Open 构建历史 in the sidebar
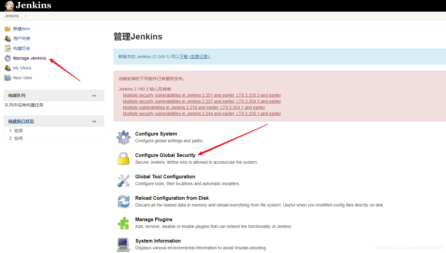The height and width of the screenshot is (253, 446). point(22,48)
